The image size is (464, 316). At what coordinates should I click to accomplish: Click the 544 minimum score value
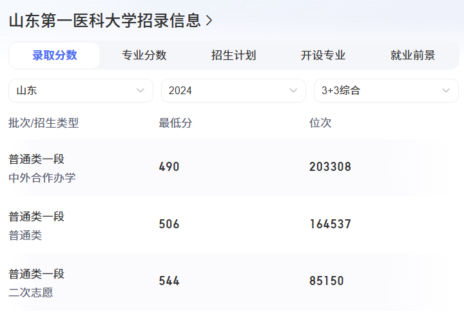(169, 281)
